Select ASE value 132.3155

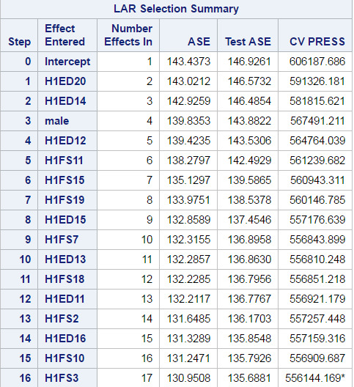coord(188,240)
